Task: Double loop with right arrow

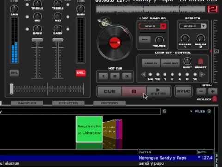Action: pyautogui.click(x=203, y=75)
